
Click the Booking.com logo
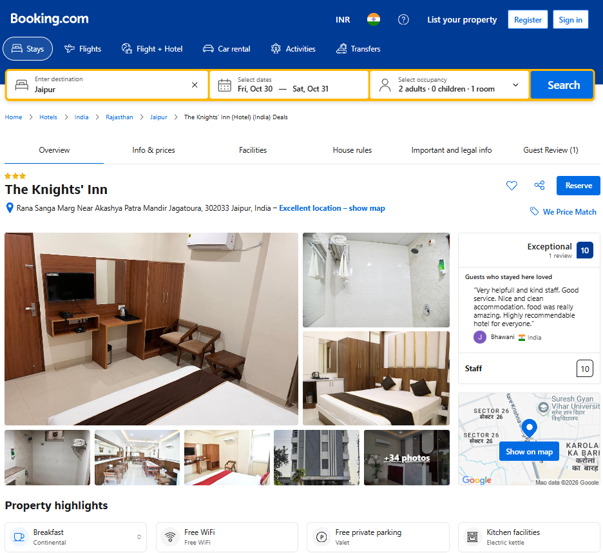(x=49, y=19)
